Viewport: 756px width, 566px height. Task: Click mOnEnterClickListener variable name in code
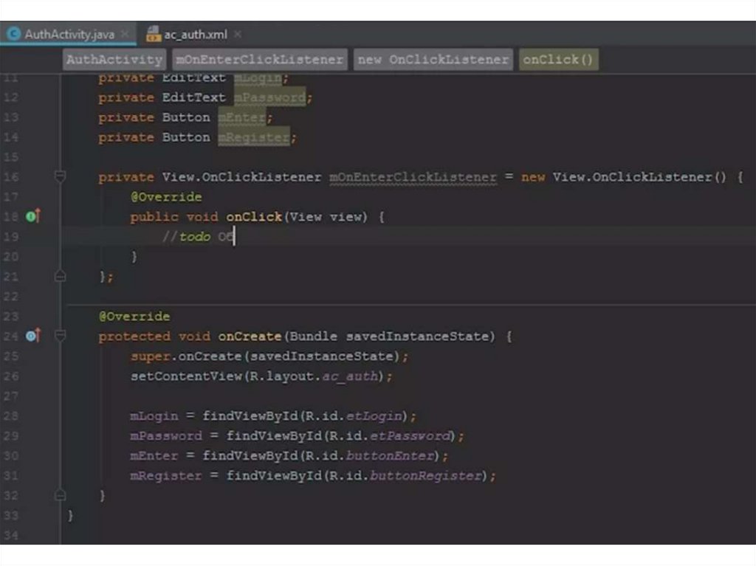point(413,177)
